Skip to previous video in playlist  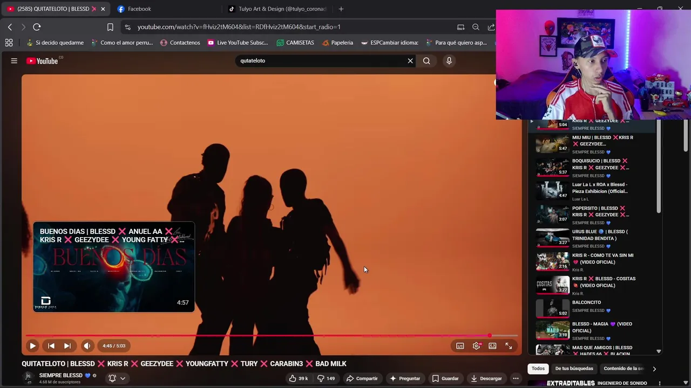tap(51, 346)
